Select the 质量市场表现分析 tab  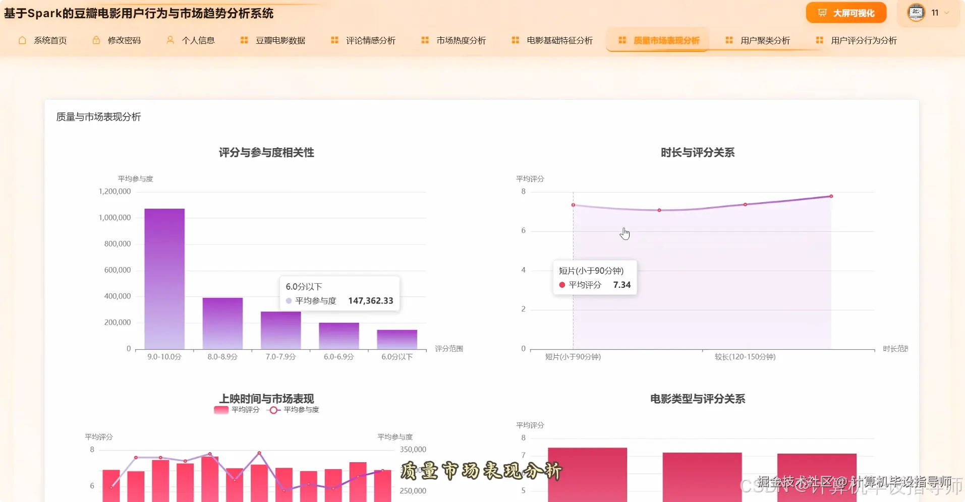pos(658,40)
